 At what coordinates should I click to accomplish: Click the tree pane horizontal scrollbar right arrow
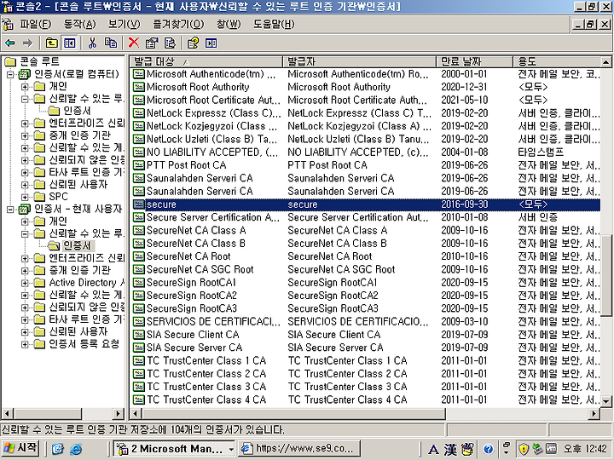click(x=118, y=413)
